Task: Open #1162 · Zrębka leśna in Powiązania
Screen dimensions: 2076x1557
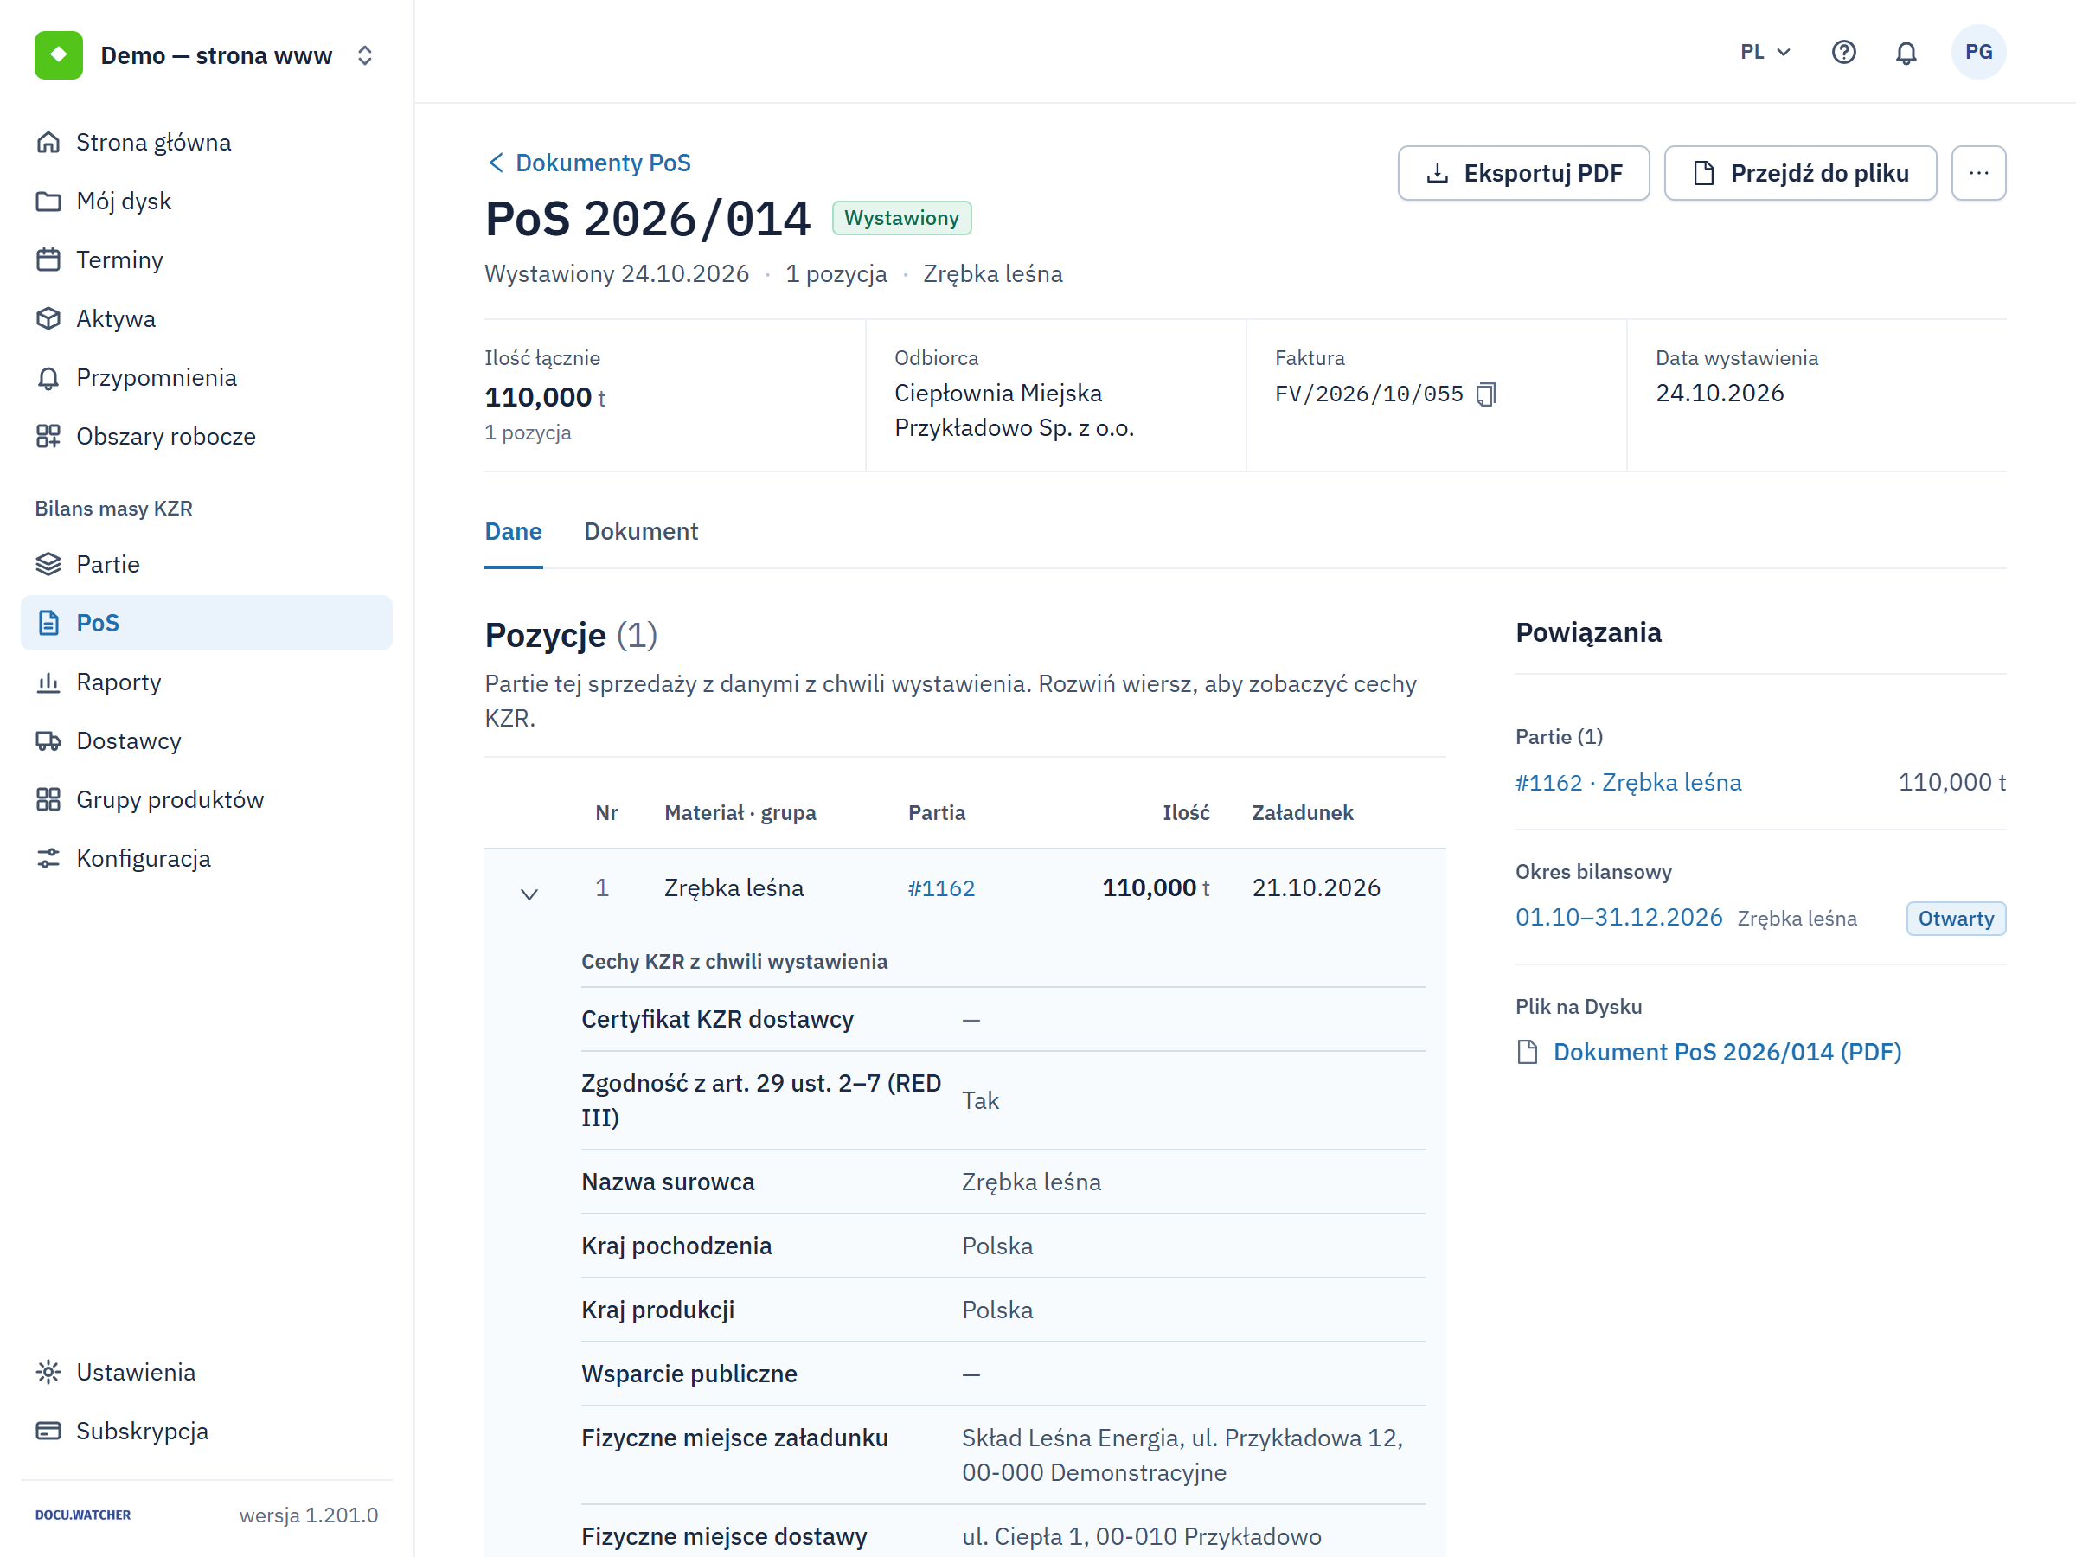Action: pos(1628,783)
